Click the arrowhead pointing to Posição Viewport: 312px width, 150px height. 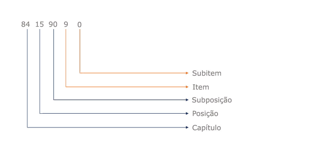(x=187, y=113)
